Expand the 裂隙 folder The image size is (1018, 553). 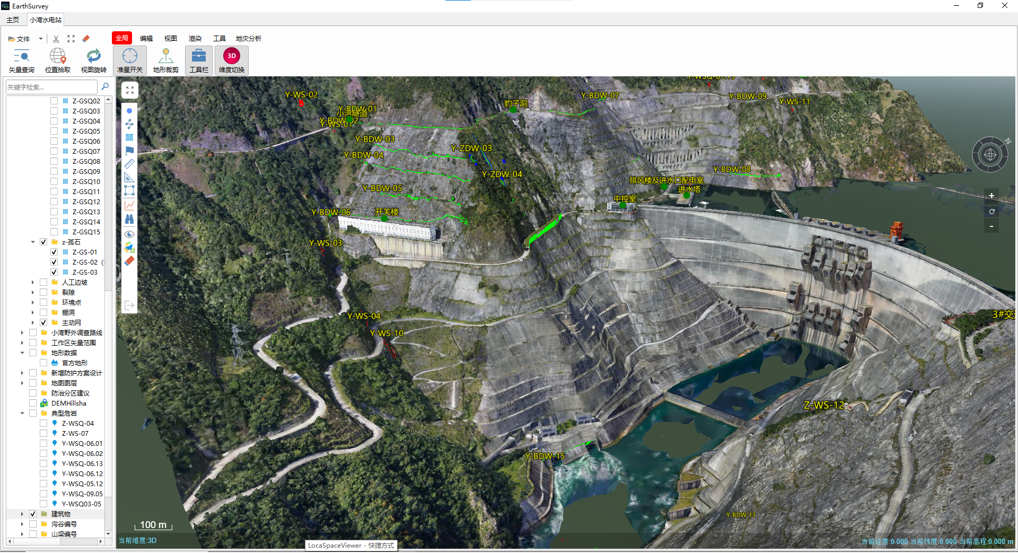(x=33, y=292)
